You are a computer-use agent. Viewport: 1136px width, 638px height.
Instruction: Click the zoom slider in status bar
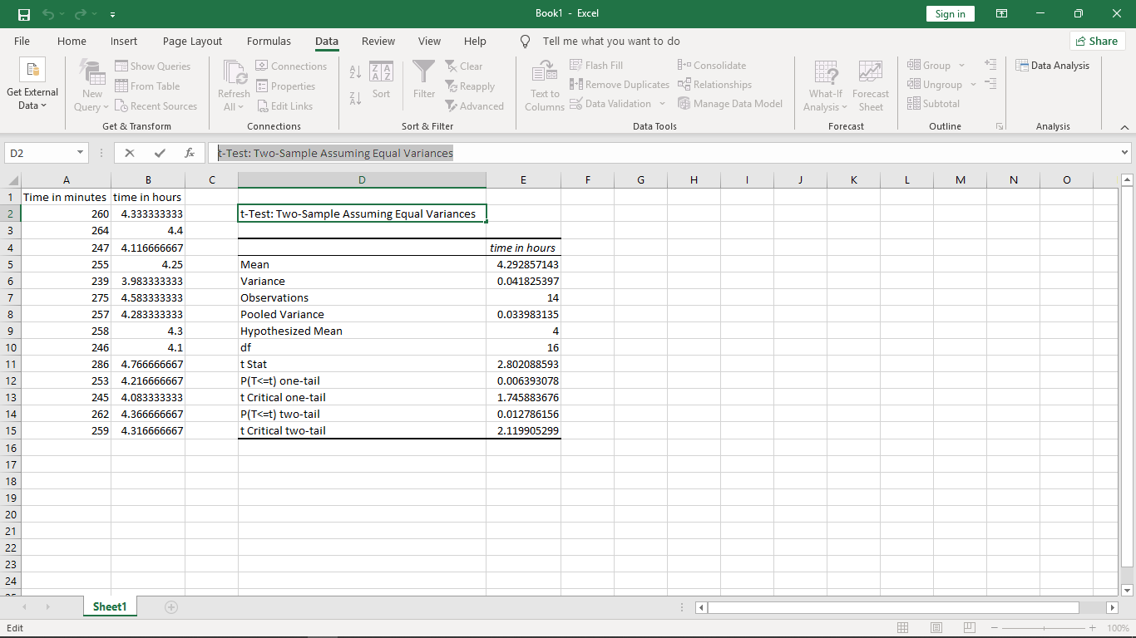pos(1043,628)
